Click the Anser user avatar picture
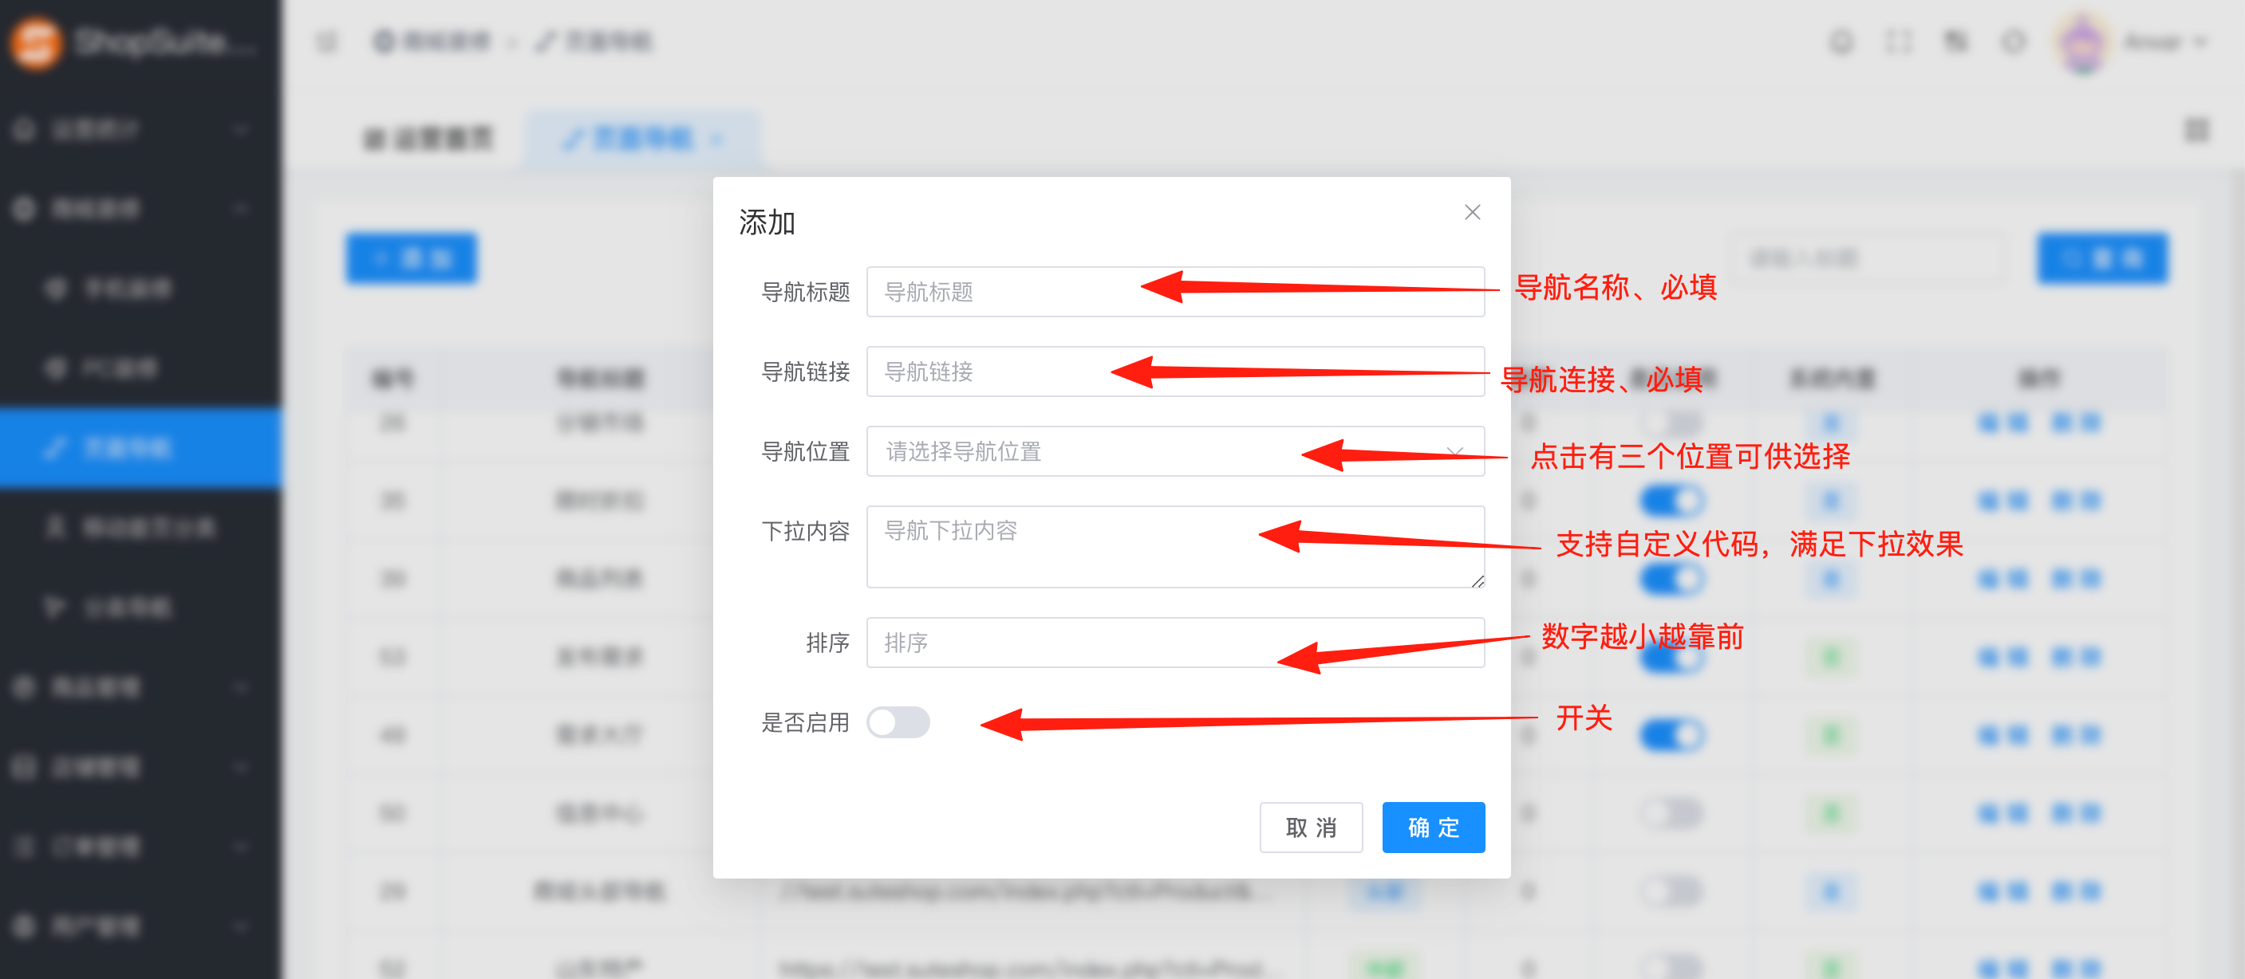The image size is (2245, 979). (2083, 43)
